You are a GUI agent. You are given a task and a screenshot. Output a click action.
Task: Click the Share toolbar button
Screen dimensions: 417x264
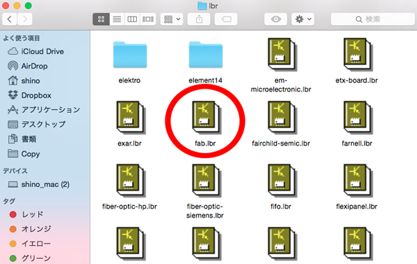click(x=199, y=19)
